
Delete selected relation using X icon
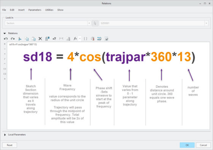tap(40, 39)
